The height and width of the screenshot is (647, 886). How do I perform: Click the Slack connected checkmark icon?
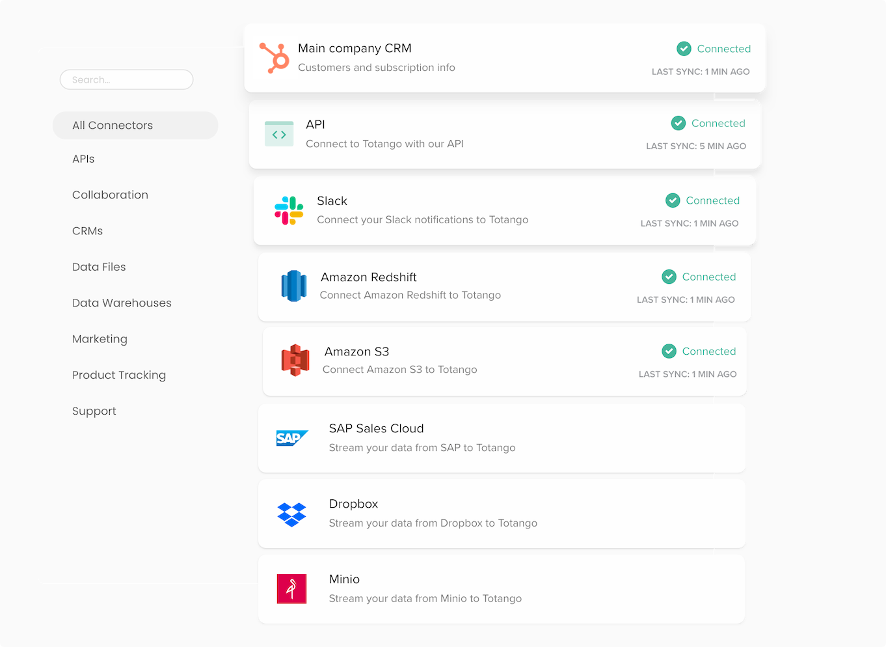click(673, 200)
